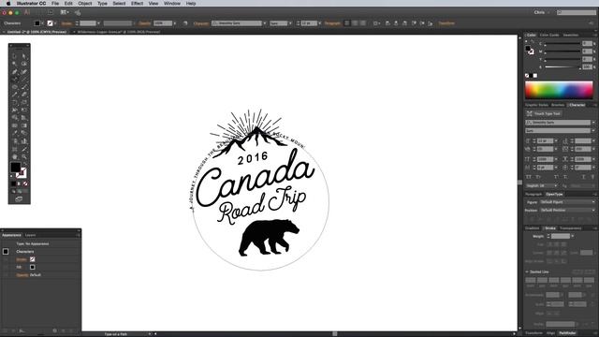The height and width of the screenshot is (337, 599).
Task: Toggle Strikethrough in Character panel
Action: coord(592,177)
